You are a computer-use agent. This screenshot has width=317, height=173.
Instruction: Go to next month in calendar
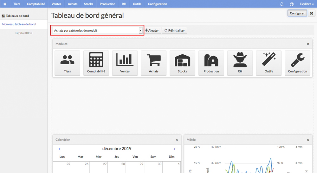point(174,149)
